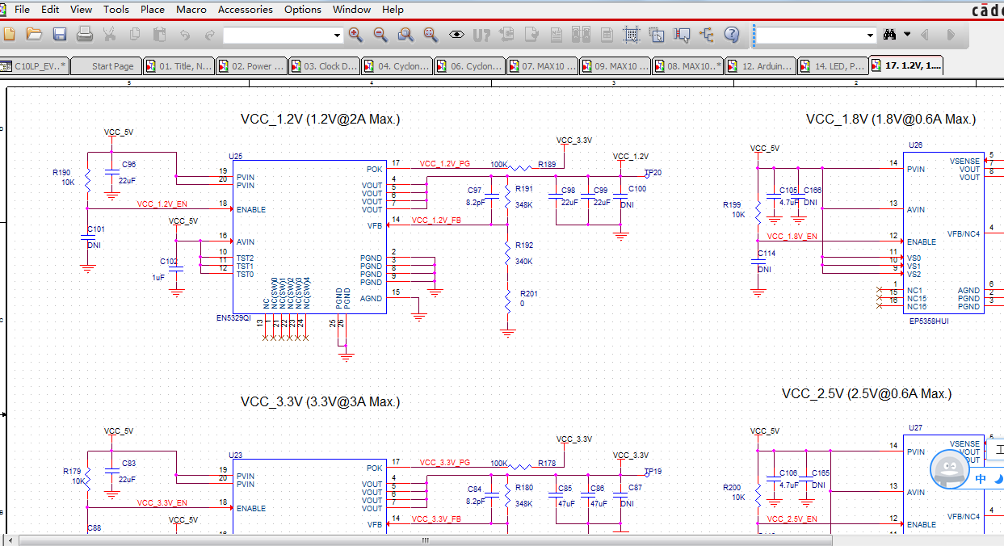Viewport: 1004px width, 546px height.
Task: Click the eye visibility icon
Action: (x=456, y=35)
